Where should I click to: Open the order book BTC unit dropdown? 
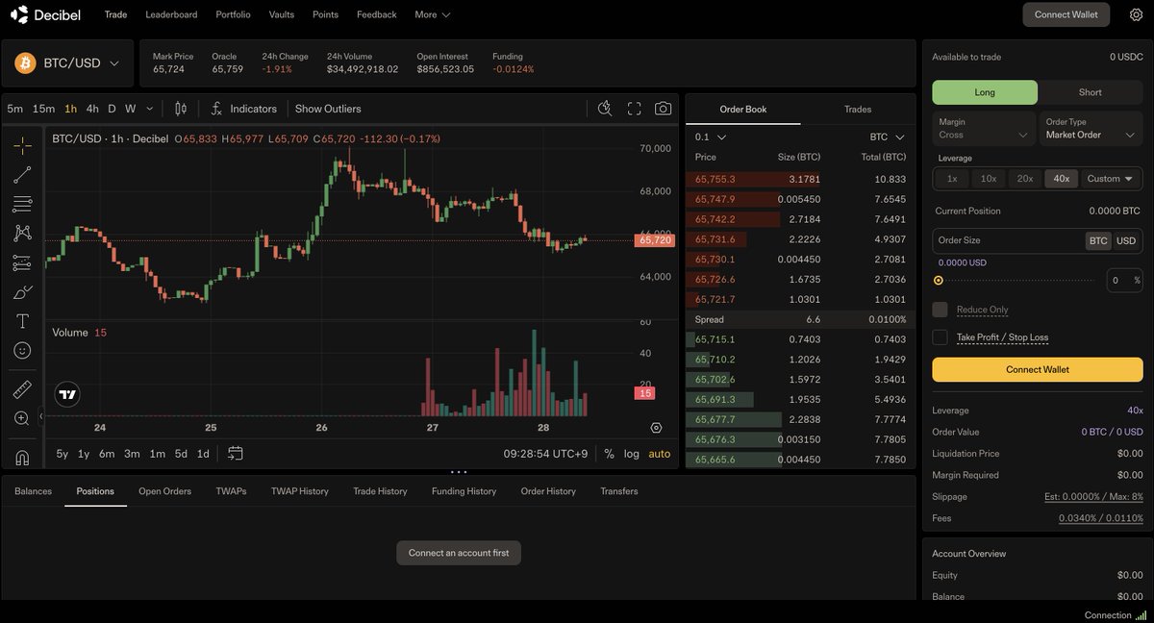pos(887,137)
